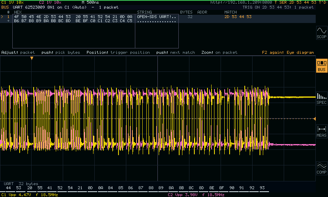Select decoded byte 93 in bottom strip
Image resolution: width=328 pixels, height=197 pixels.
[262, 188]
